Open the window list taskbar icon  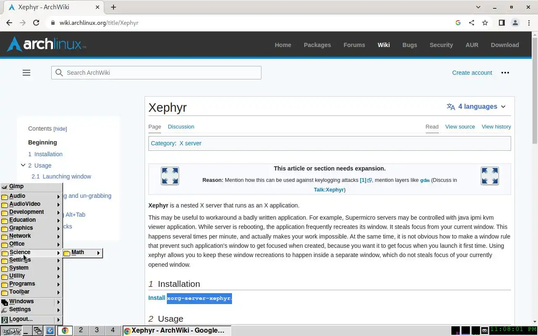pos(38,331)
